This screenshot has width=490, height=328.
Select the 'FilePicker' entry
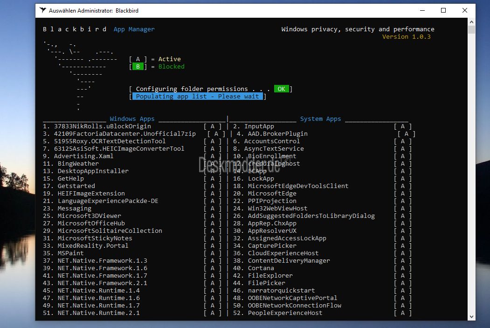pos(266,283)
